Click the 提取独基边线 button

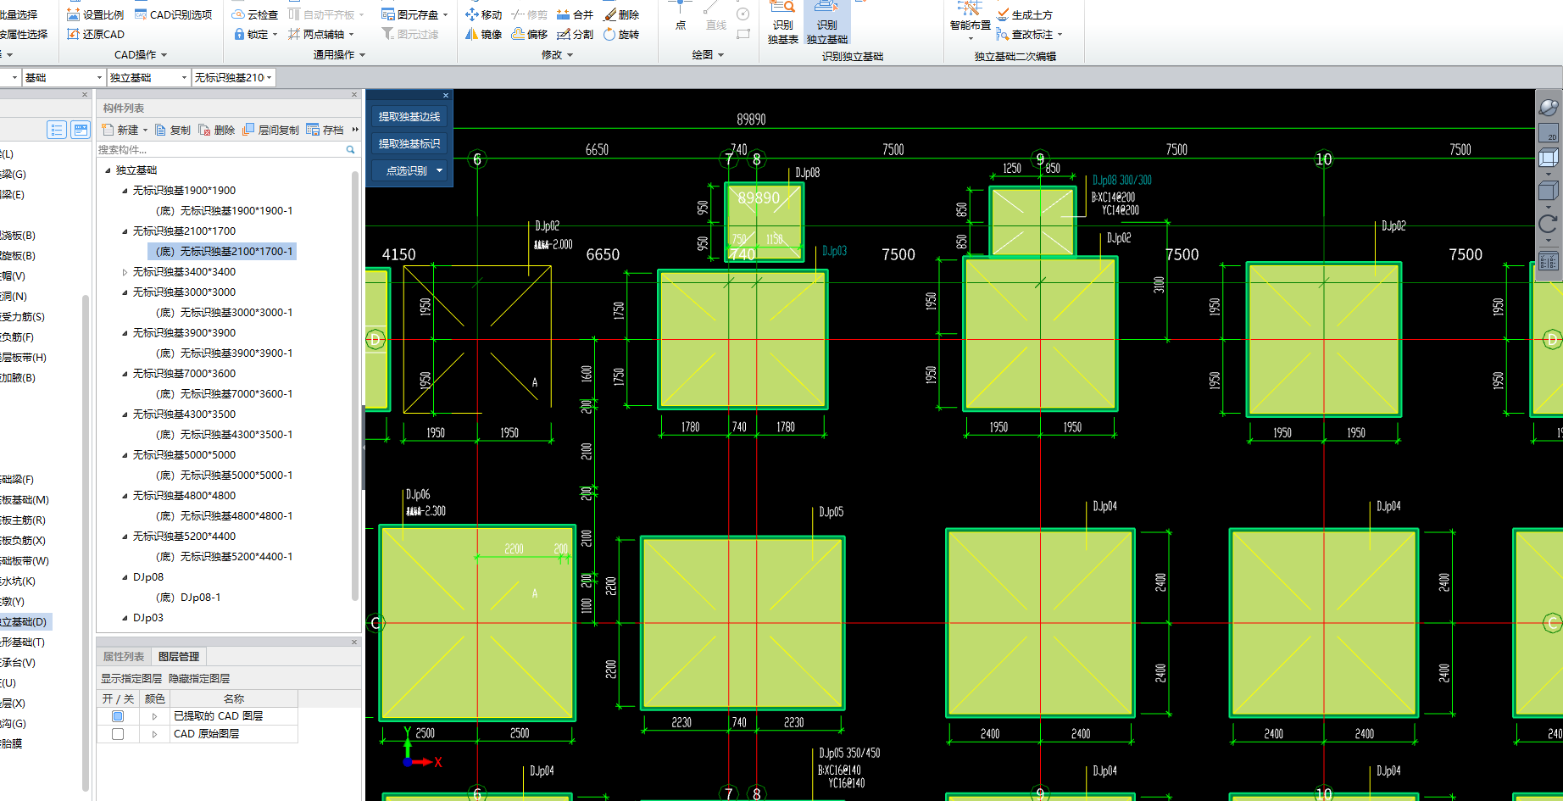pyautogui.click(x=409, y=117)
